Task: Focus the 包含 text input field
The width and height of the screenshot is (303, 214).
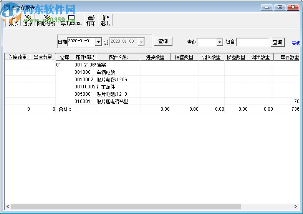Action: click(x=252, y=42)
